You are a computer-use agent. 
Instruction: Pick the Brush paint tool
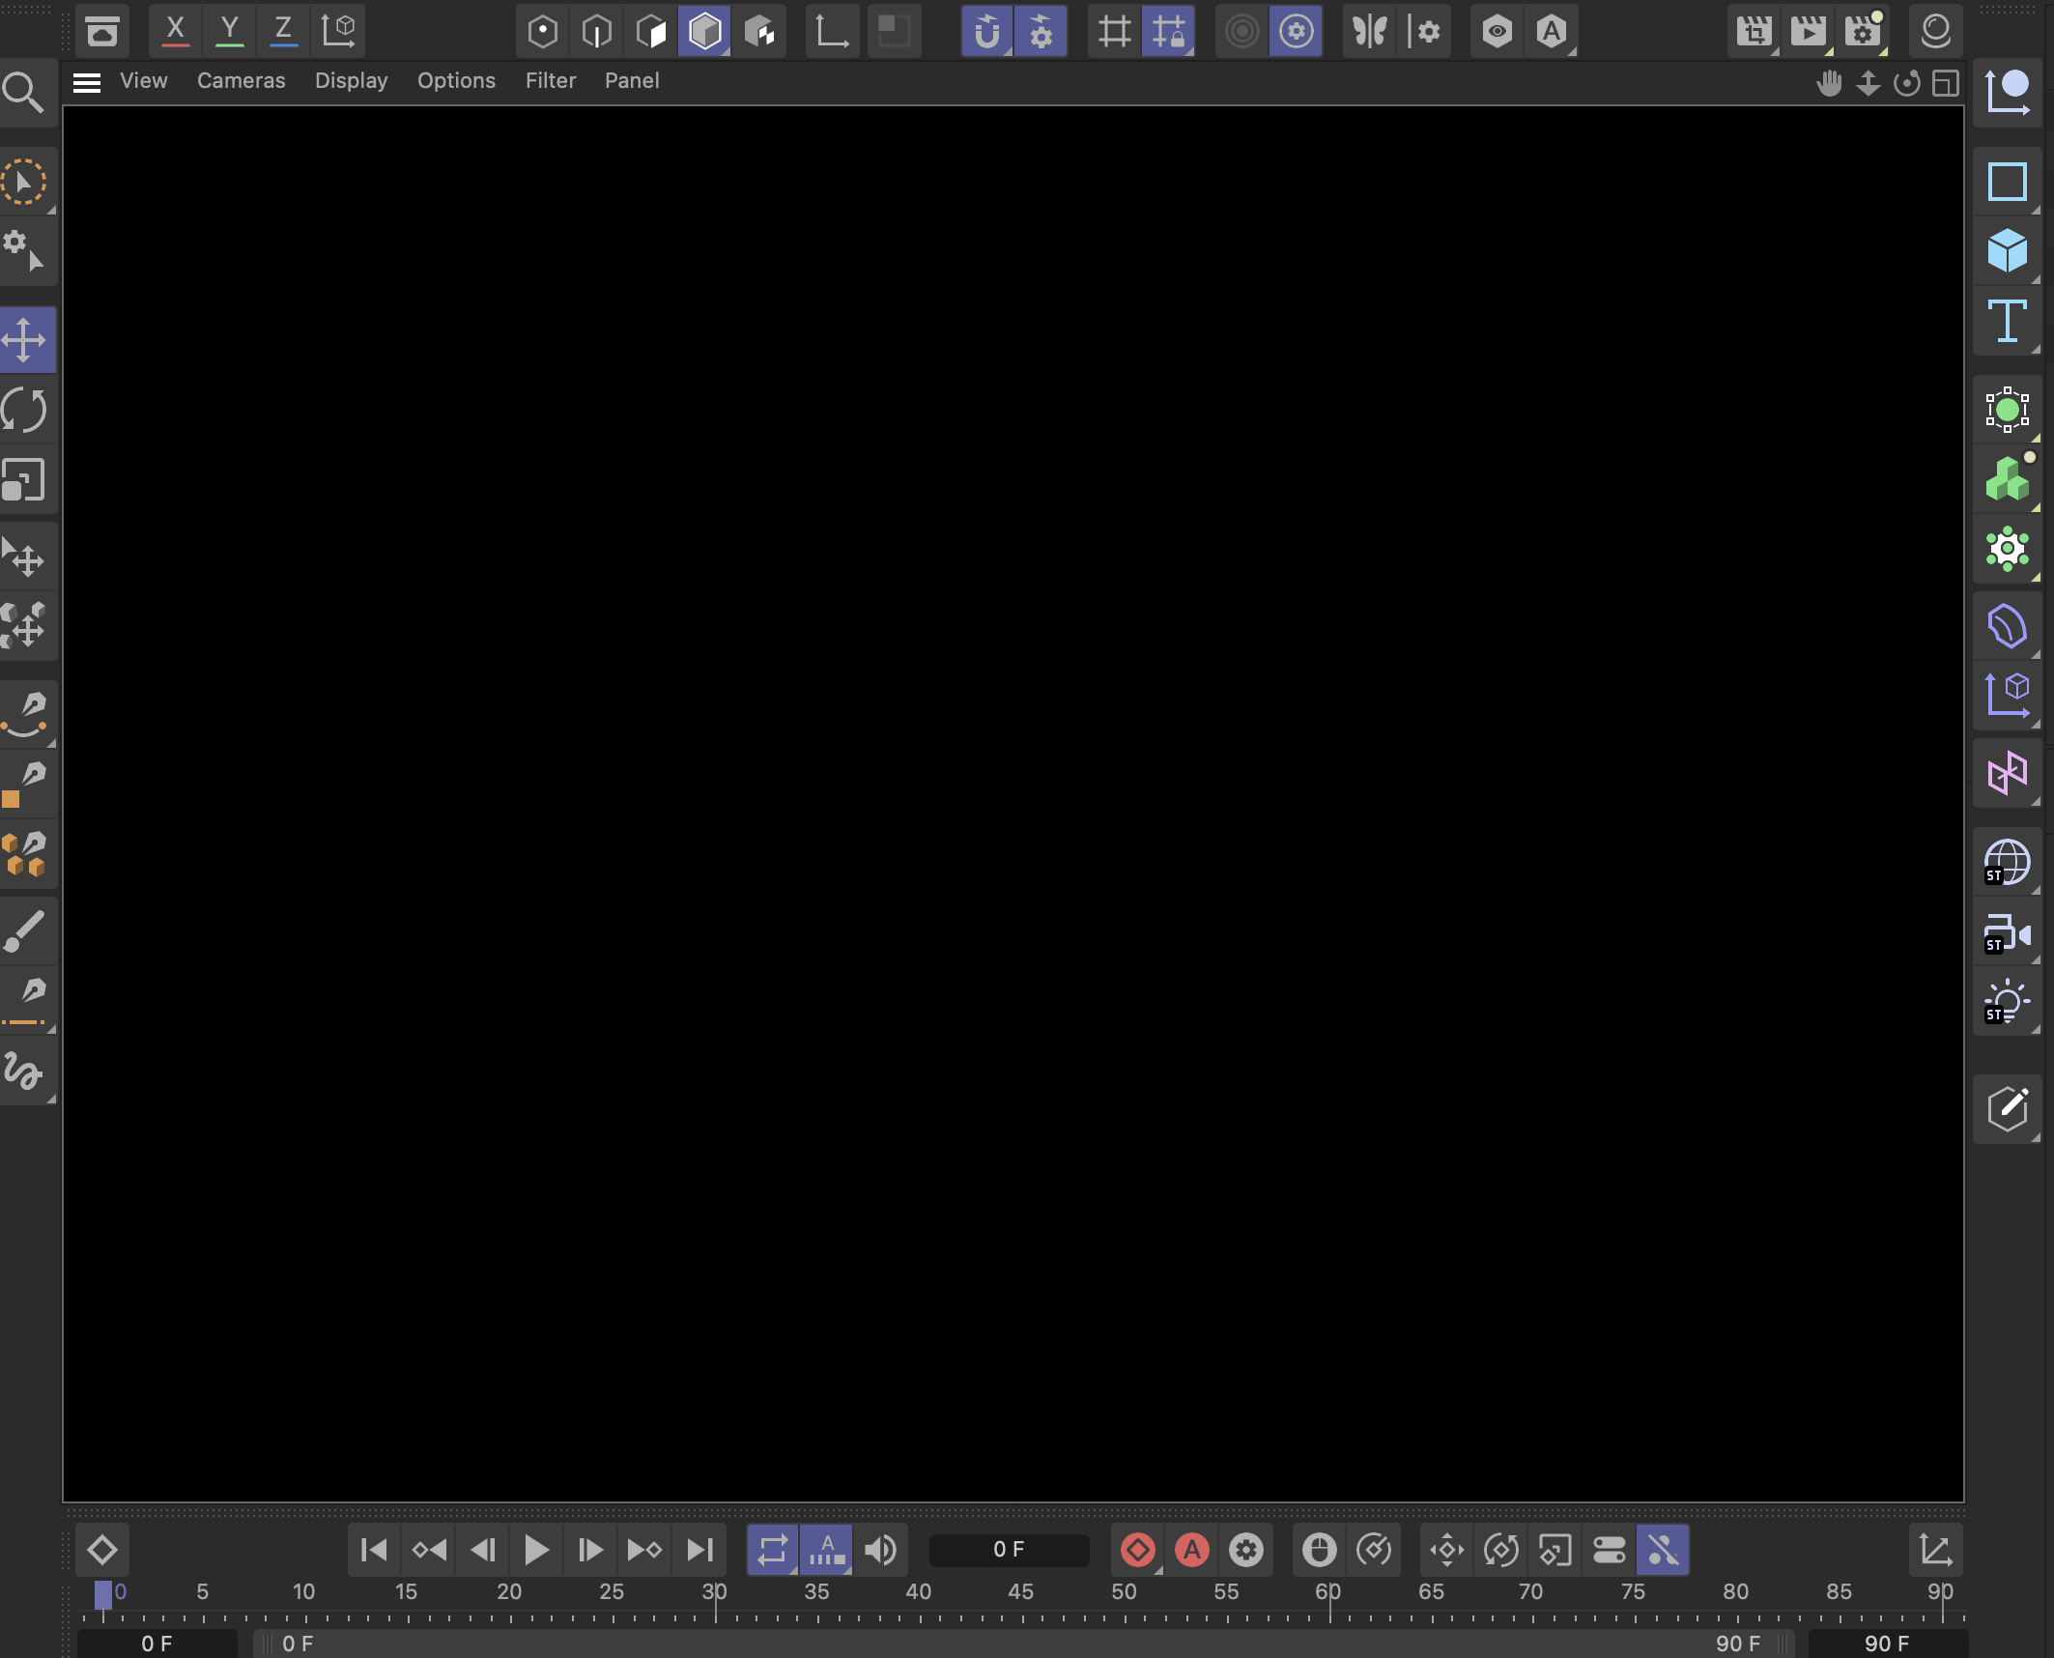25,931
